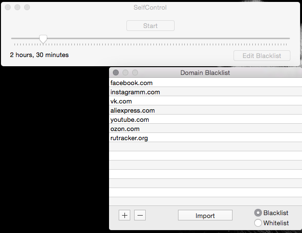Select the instagramm.com entry
Screen dimensions: 302x233
[206, 92]
